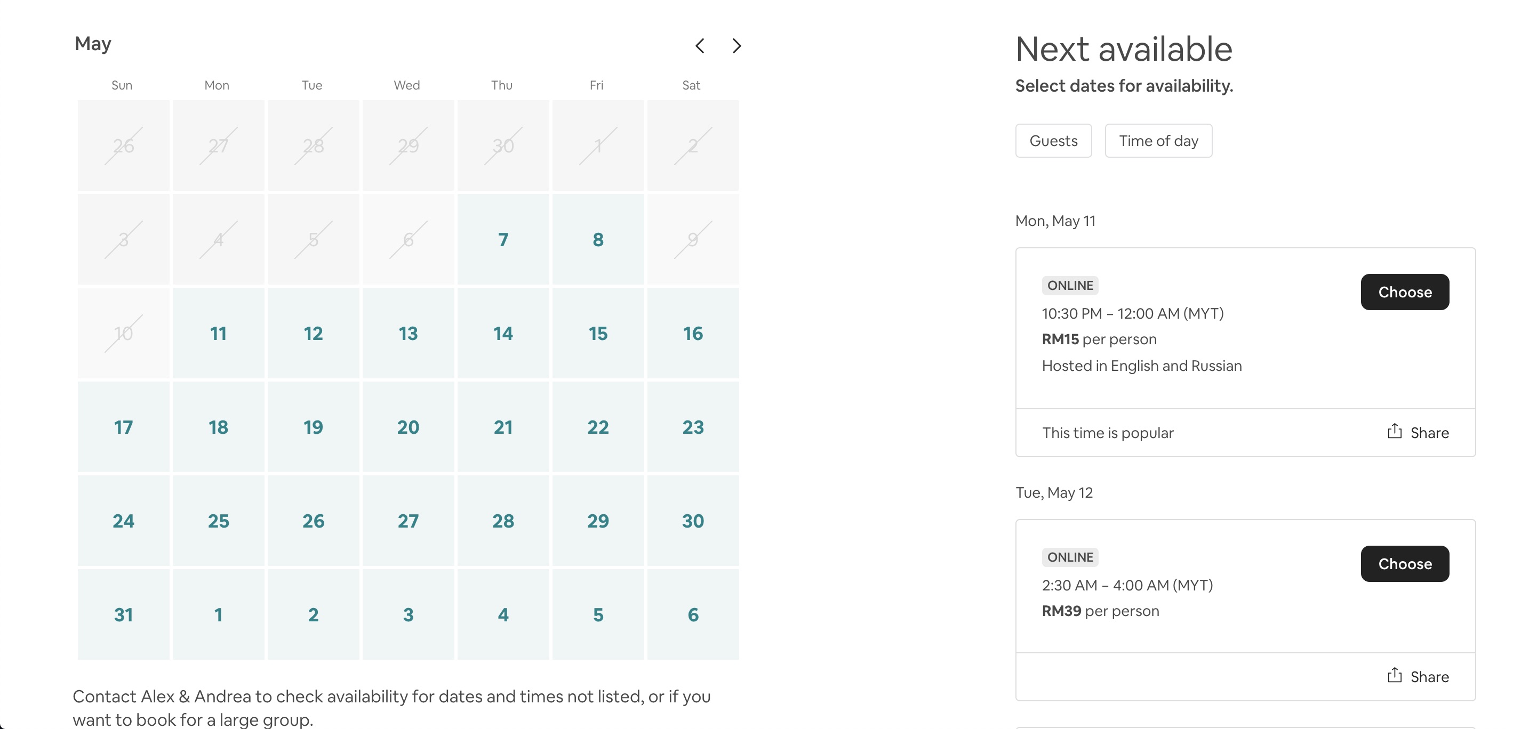Choose the 2:30 AM Tuesday session
Screen dimensions: 1513x729
tap(1404, 563)
